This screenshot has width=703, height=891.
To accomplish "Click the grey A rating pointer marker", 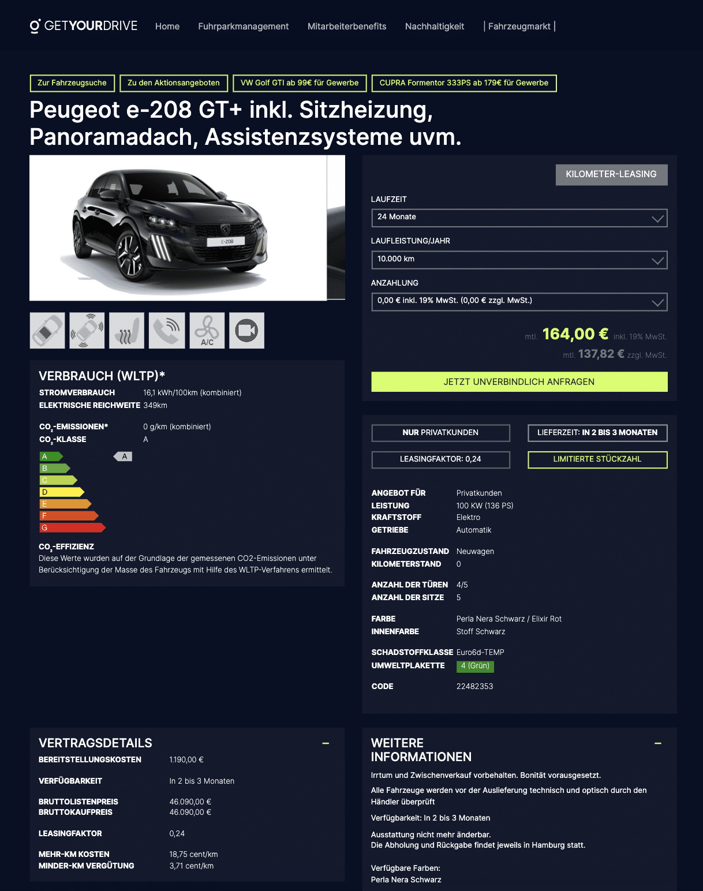I will tap(123, 456).
